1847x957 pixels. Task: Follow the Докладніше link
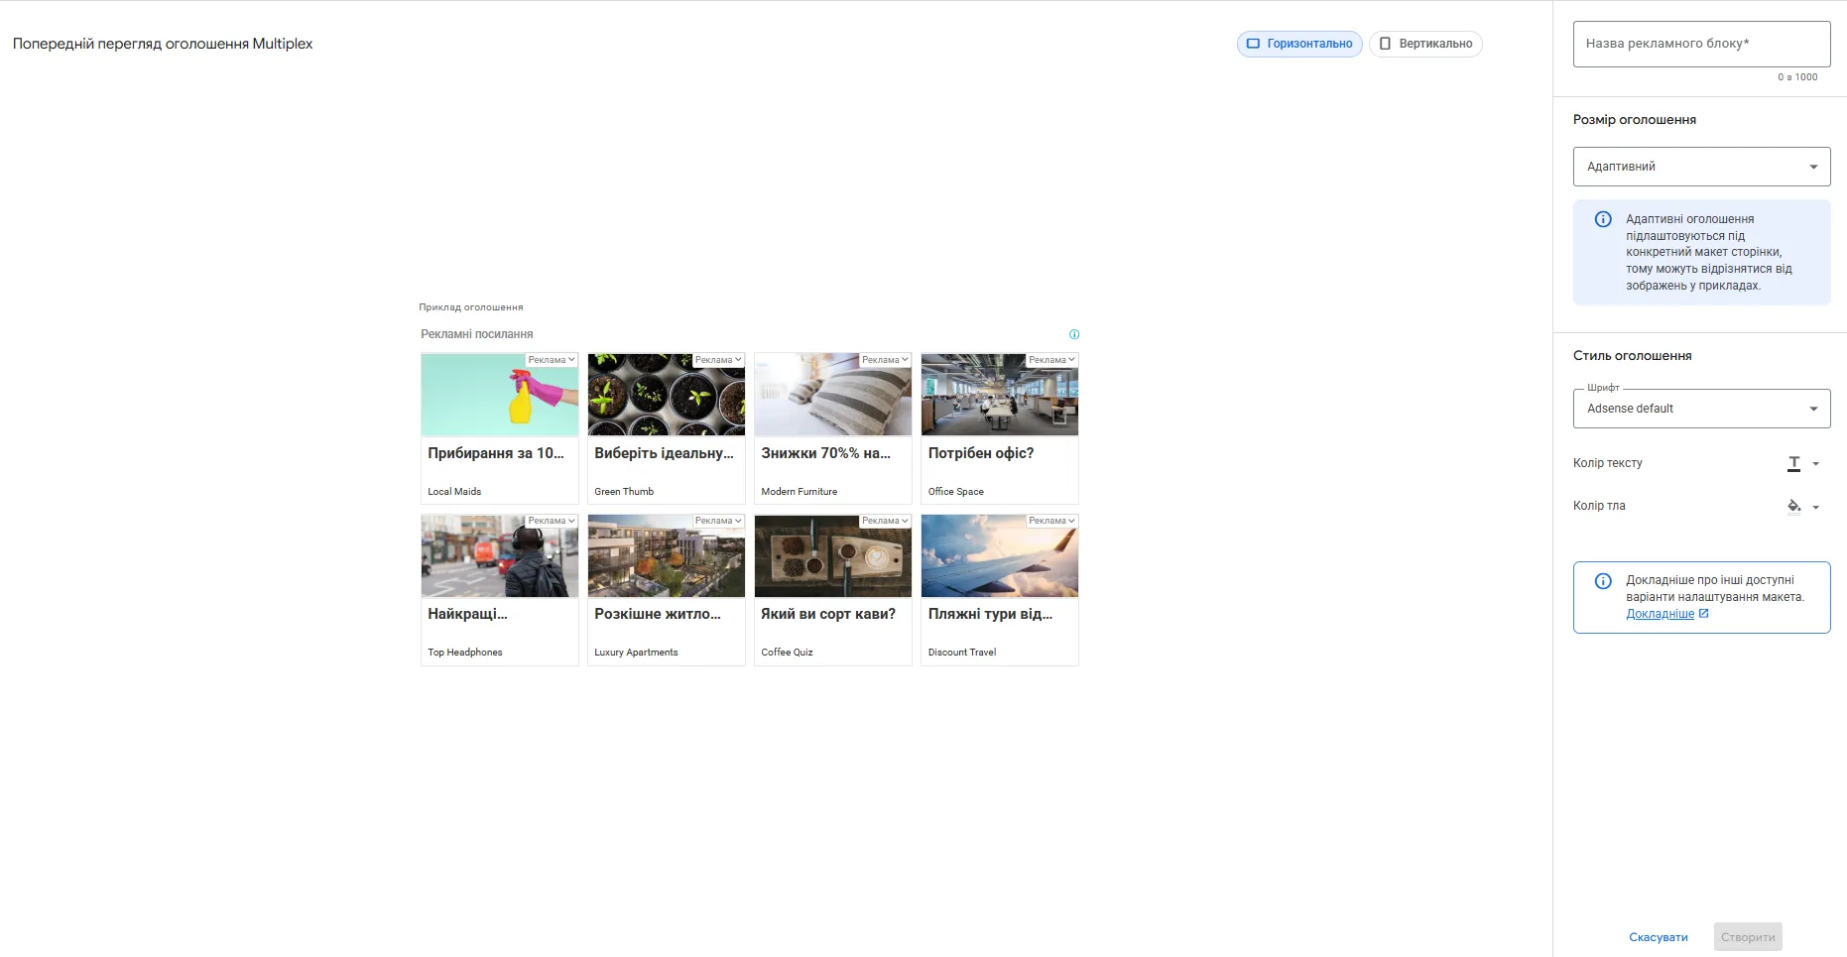coord(1660,614)
